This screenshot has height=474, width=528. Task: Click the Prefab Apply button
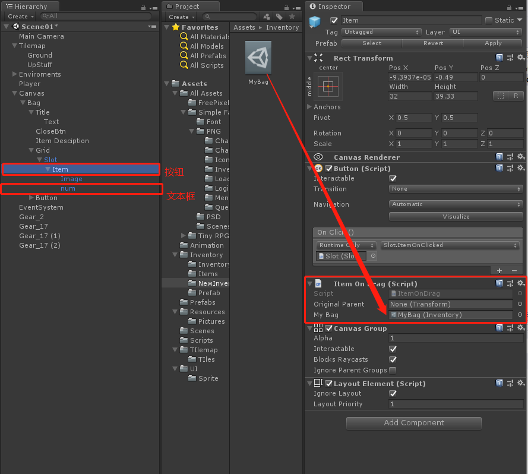click(x=493, y=43)
